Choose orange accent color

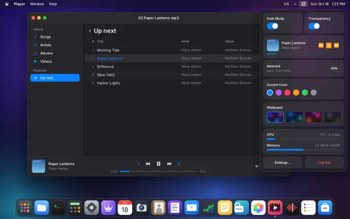coord(296,92)
